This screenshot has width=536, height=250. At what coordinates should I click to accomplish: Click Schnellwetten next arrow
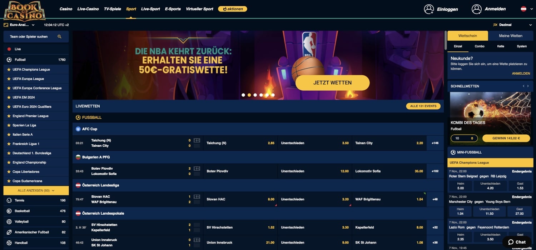point(528,86)
